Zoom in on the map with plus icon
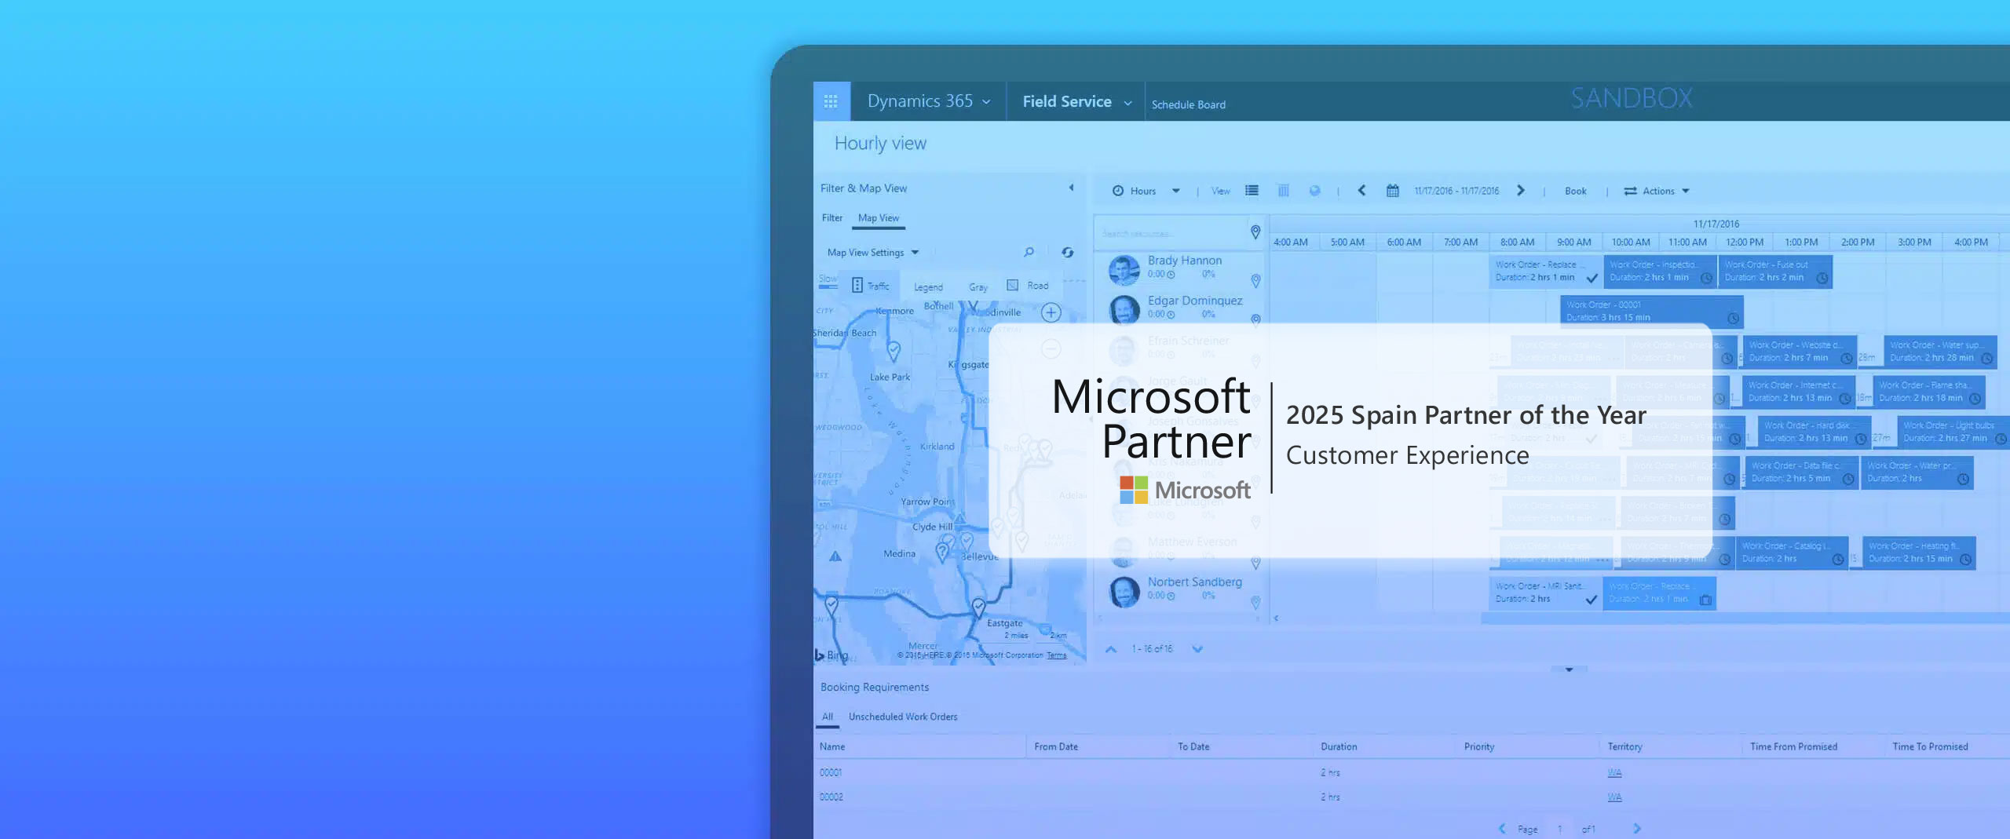This screenshot has height=839, width=2010. pyautogui.click(x=1051, y=313)
